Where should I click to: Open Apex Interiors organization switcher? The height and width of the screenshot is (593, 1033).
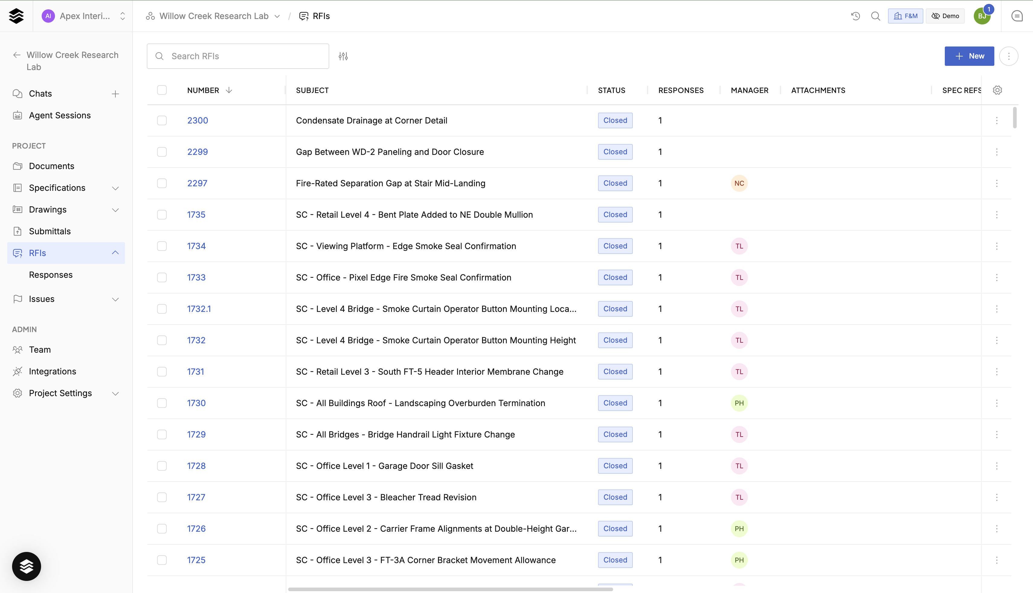pyautogui.click(x=122, y=16)
